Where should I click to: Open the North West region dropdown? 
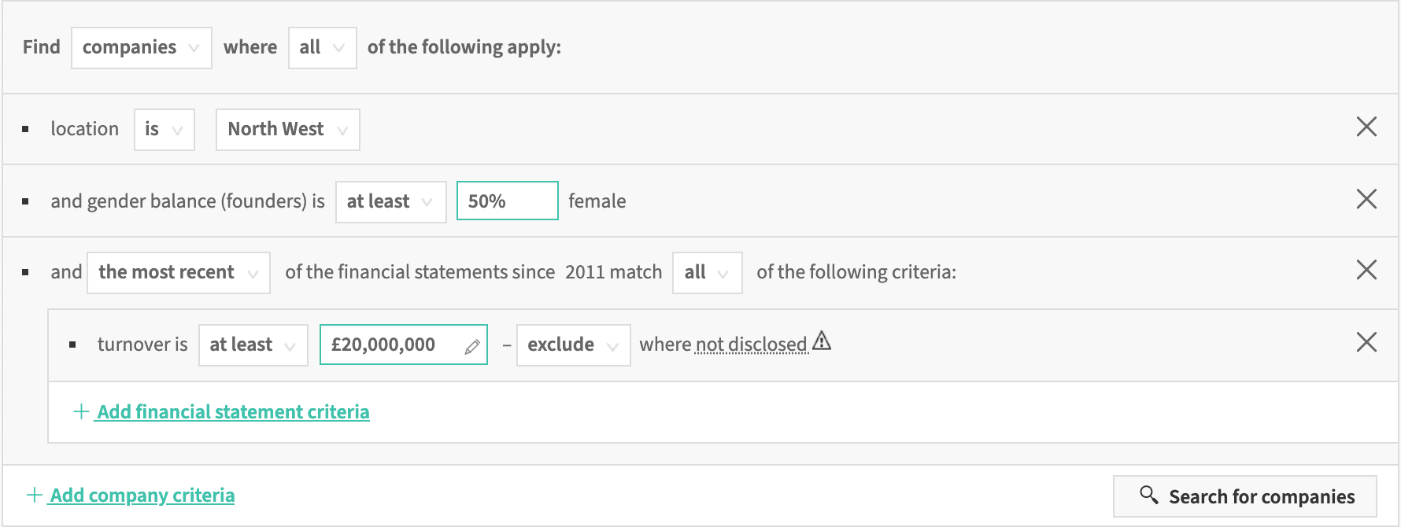[x=288, y=130]
